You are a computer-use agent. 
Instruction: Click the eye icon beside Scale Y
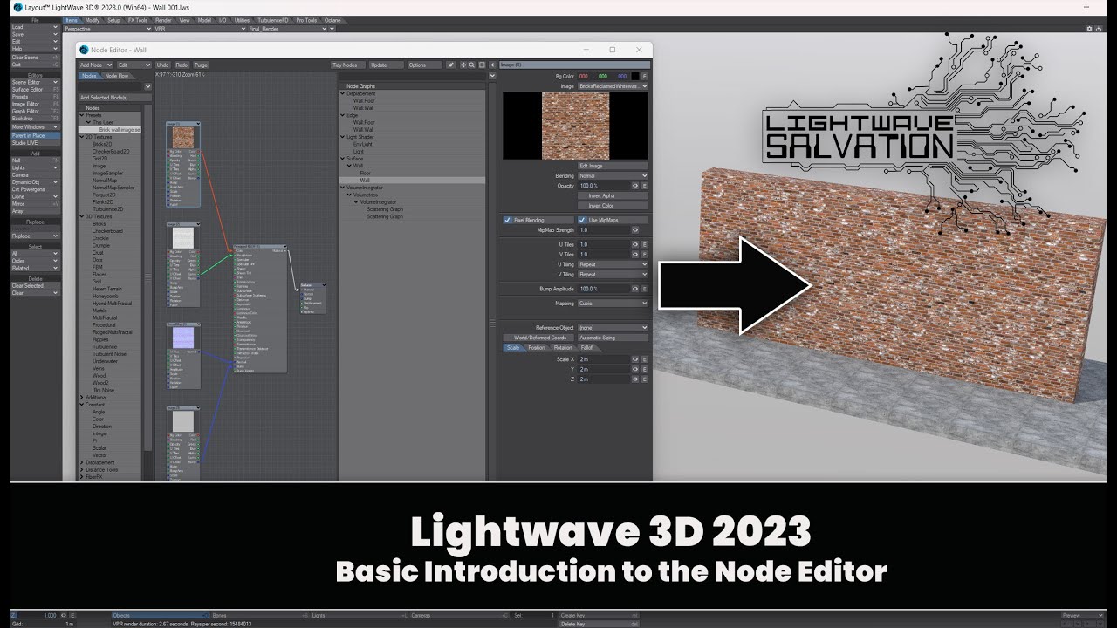(x=635, y=369)
